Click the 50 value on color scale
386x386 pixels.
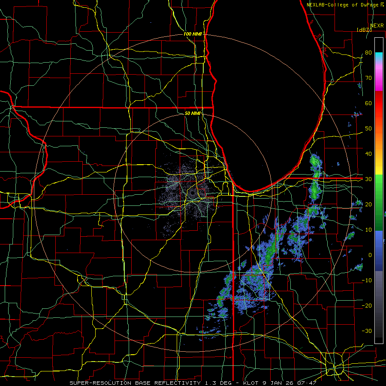click(x=368, y=129)
